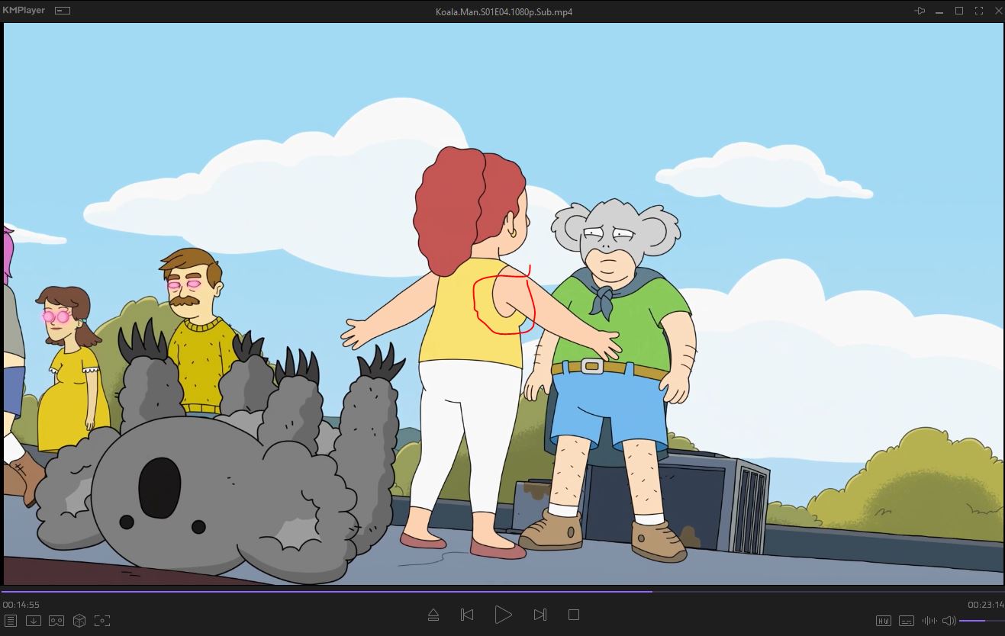Toggle pin window always on top
The height and width of the screenshot is (636, 1005).
pos(920,11)
